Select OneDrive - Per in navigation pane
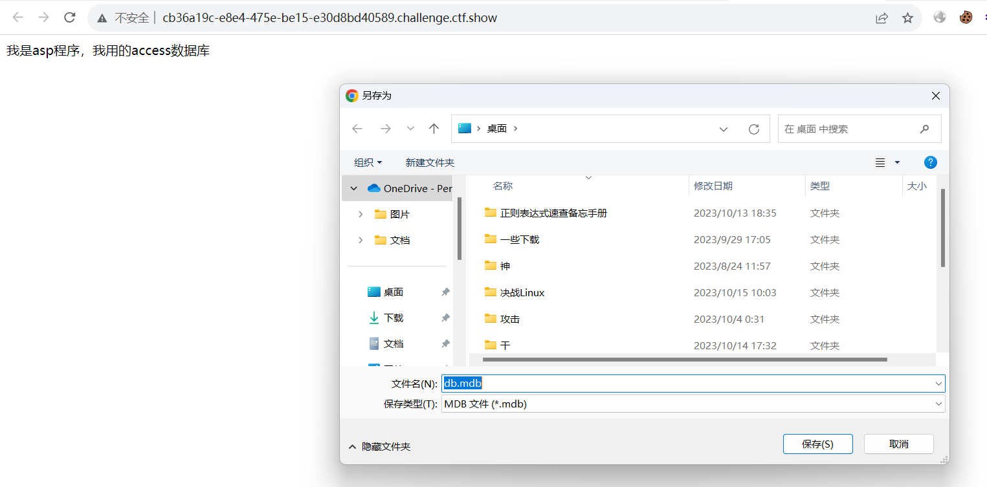 [409, 188]
